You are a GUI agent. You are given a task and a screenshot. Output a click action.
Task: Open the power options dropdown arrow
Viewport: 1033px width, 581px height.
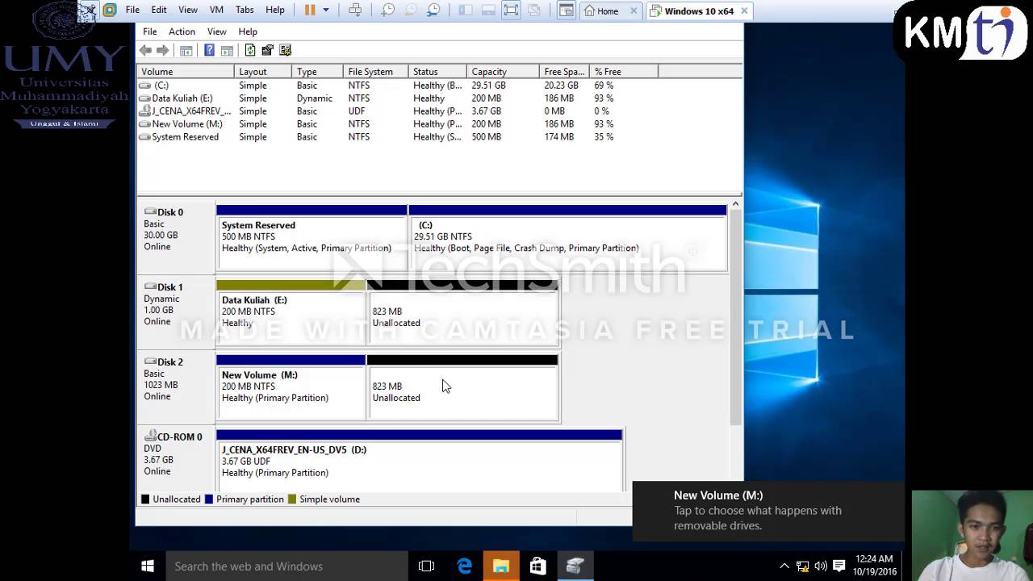coord(326,10)
